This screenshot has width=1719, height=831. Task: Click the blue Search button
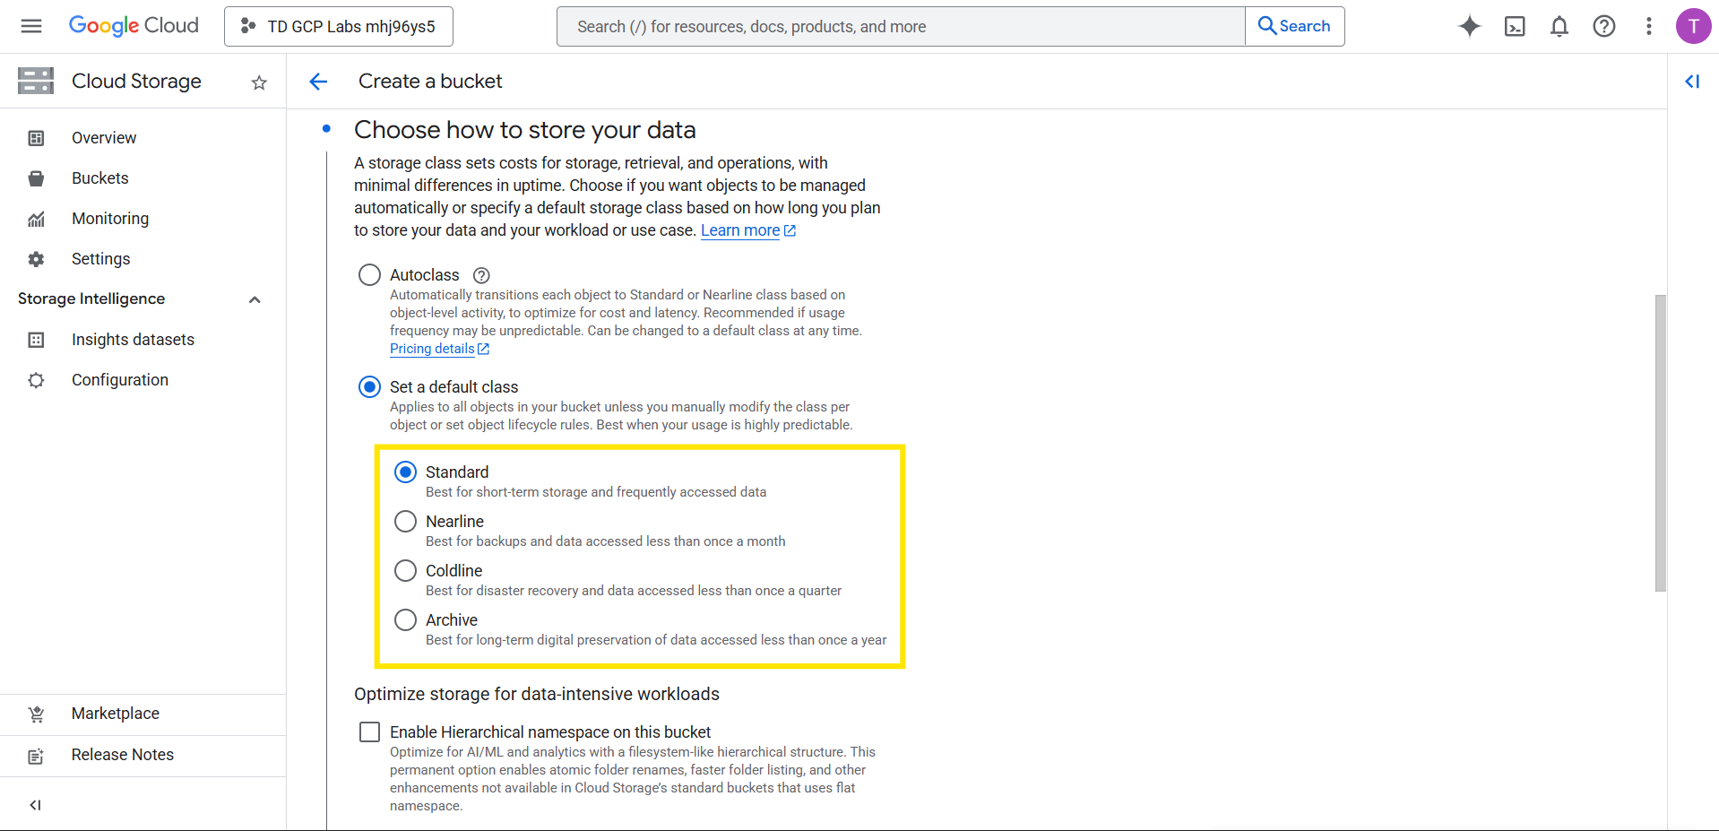(1294, 26)
